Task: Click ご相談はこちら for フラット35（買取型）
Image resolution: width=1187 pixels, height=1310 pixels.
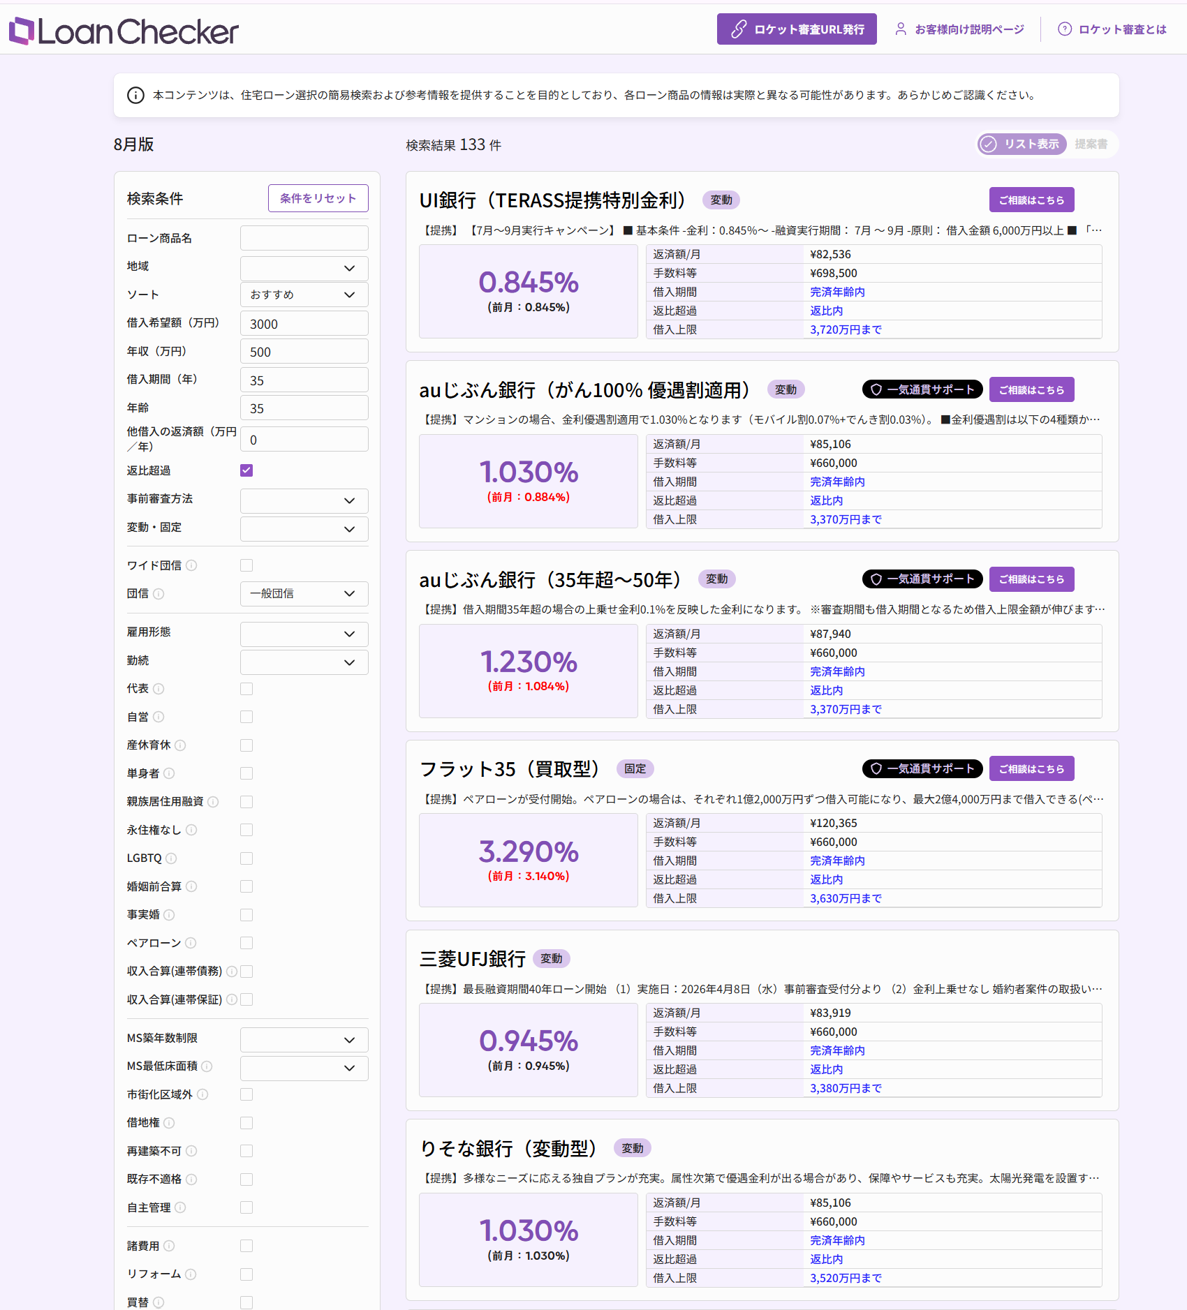Action: (1031, 768)
